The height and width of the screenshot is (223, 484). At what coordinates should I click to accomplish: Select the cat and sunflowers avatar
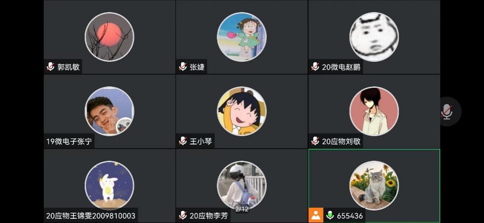coord(374,185)
